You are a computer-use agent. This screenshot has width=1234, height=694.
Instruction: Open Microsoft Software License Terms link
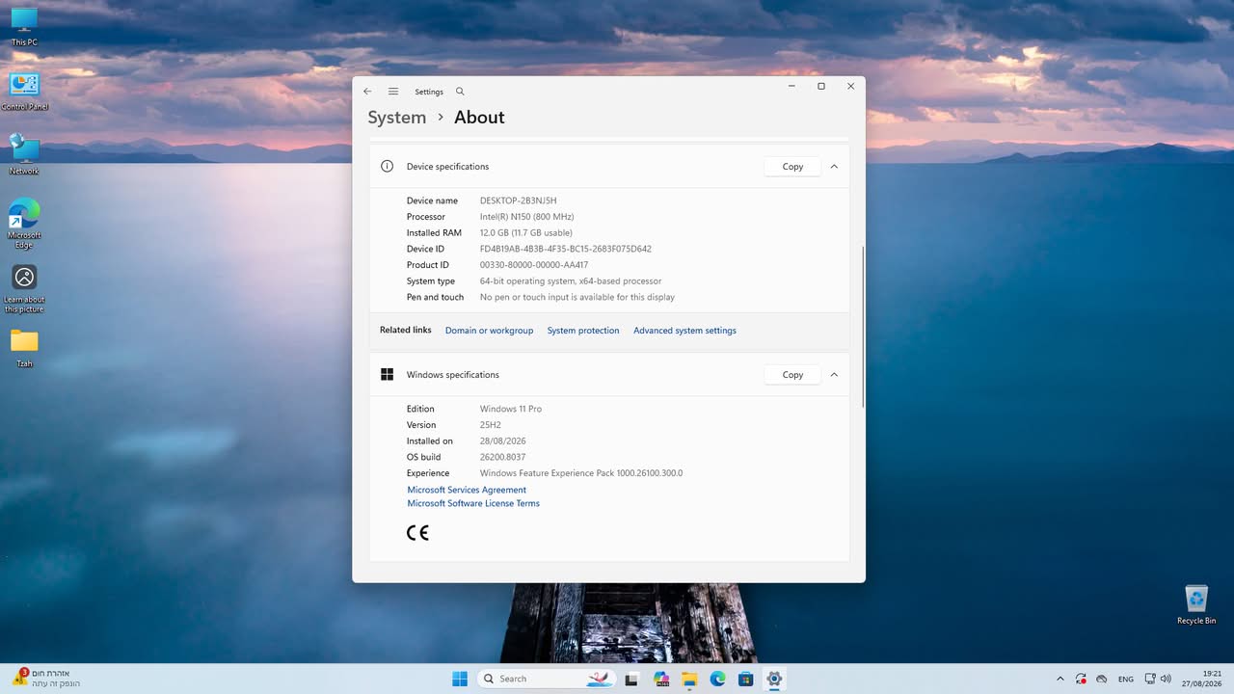coord(473,503)
